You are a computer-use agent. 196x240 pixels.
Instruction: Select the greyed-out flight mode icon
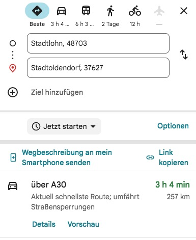159,11
